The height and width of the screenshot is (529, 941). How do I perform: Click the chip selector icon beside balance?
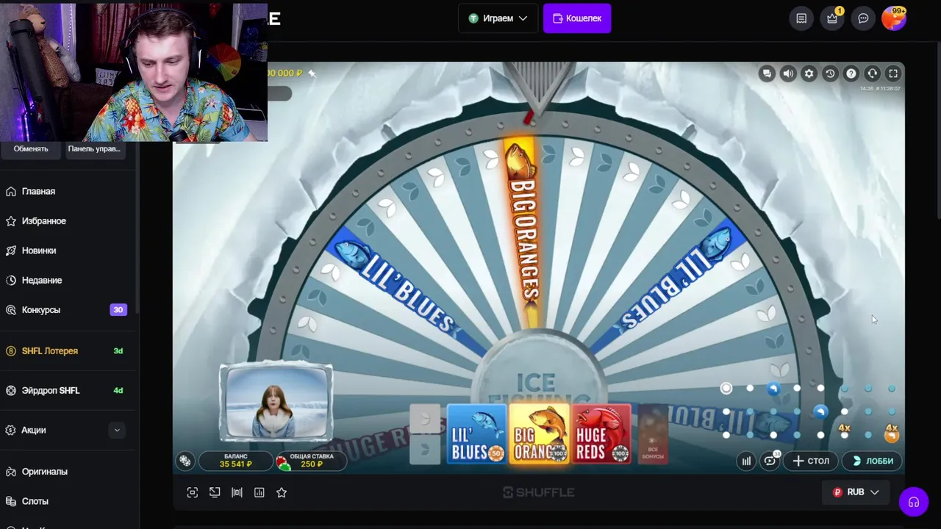pyautogui.click(x=185, y=461)
